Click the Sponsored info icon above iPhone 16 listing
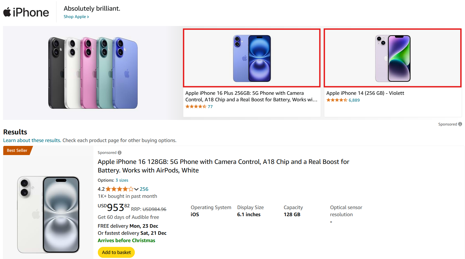465x259 pixels. tap(119, 152)
